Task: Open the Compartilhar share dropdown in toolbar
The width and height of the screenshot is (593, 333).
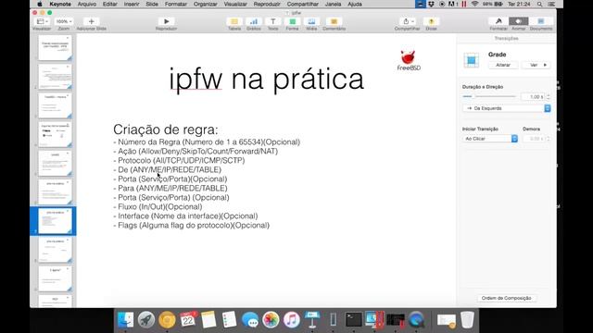Action: (408, 21)
